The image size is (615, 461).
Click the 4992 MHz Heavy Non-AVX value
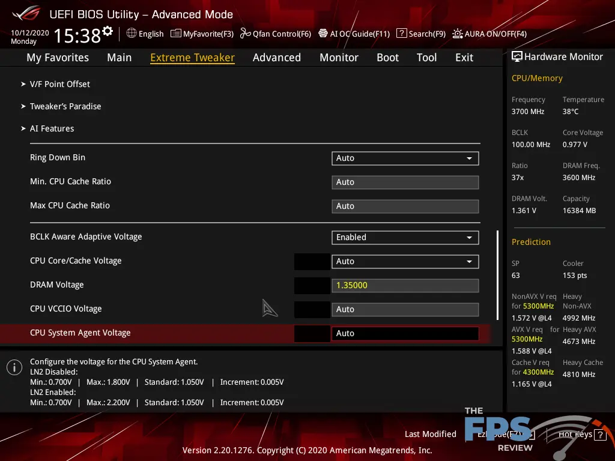coord(579,318)
